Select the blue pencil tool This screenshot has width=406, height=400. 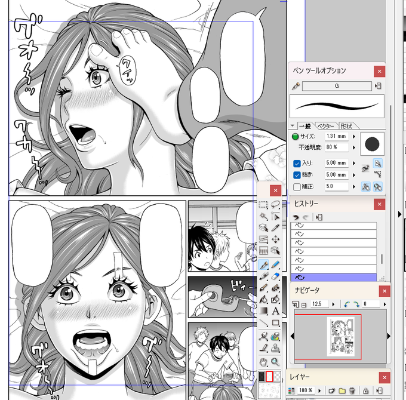point(275,264)
